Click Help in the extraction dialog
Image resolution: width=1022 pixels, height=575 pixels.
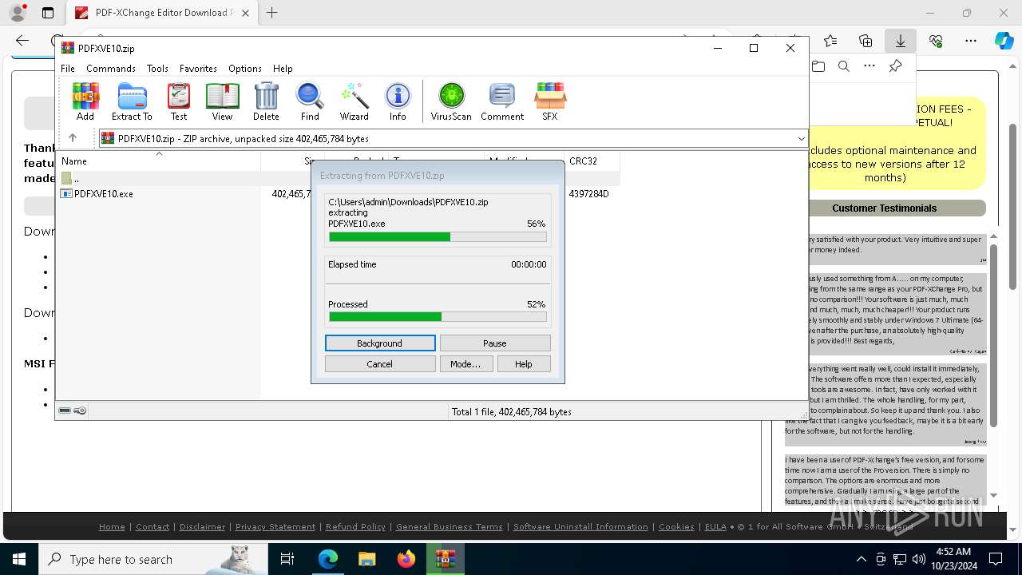[524, 364]
